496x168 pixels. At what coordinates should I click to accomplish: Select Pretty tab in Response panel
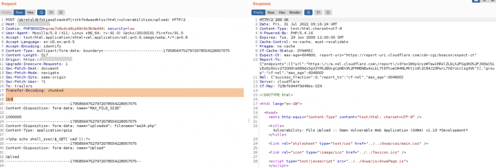click(x=258, y=13)
